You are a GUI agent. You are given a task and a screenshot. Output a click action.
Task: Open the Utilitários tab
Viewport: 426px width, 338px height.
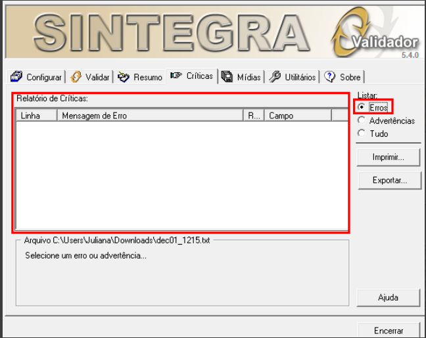pos(293,77)
